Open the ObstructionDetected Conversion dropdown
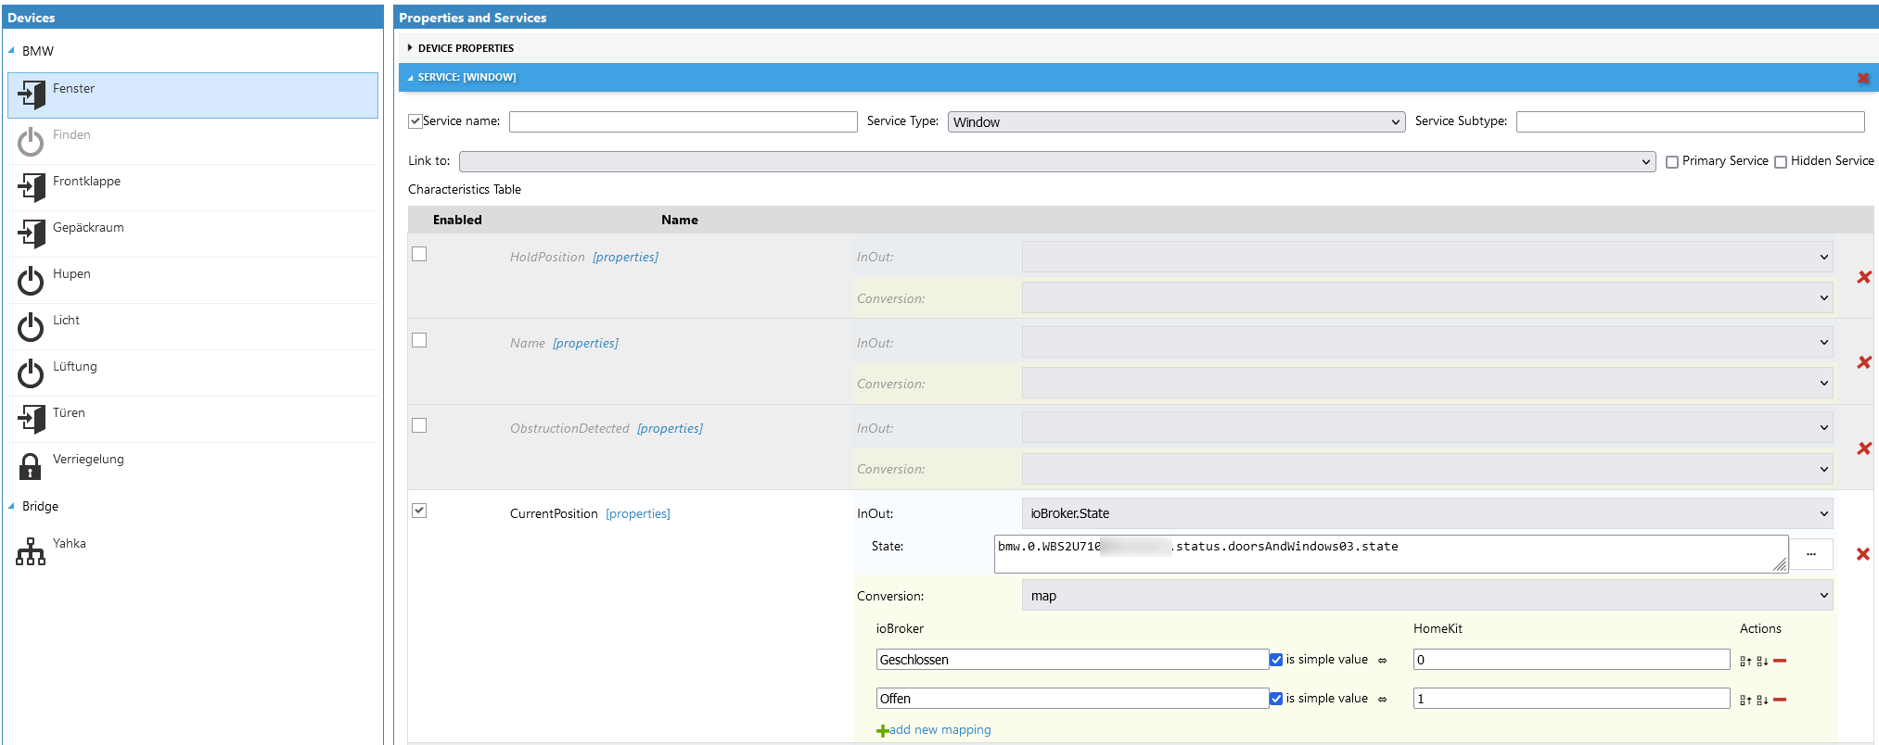Screen dimensions: 1879x745 point(1427,469)
